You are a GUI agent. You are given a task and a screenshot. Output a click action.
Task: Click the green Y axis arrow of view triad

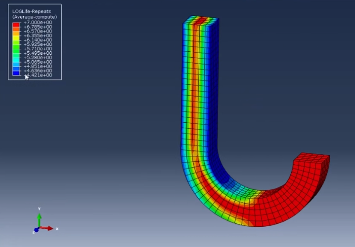[39, 220]
